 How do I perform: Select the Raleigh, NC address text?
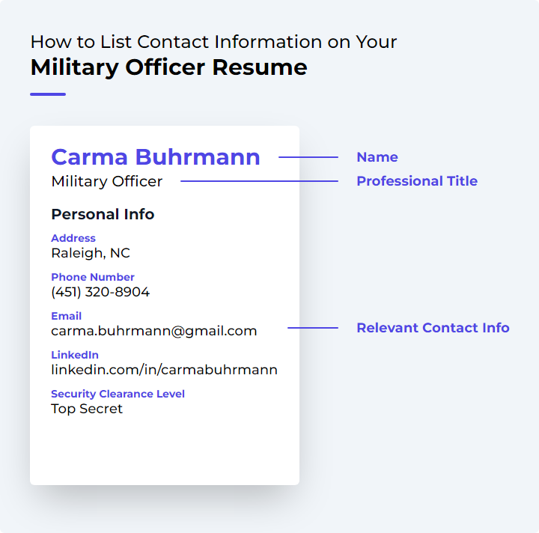click(x=91, y=253)
